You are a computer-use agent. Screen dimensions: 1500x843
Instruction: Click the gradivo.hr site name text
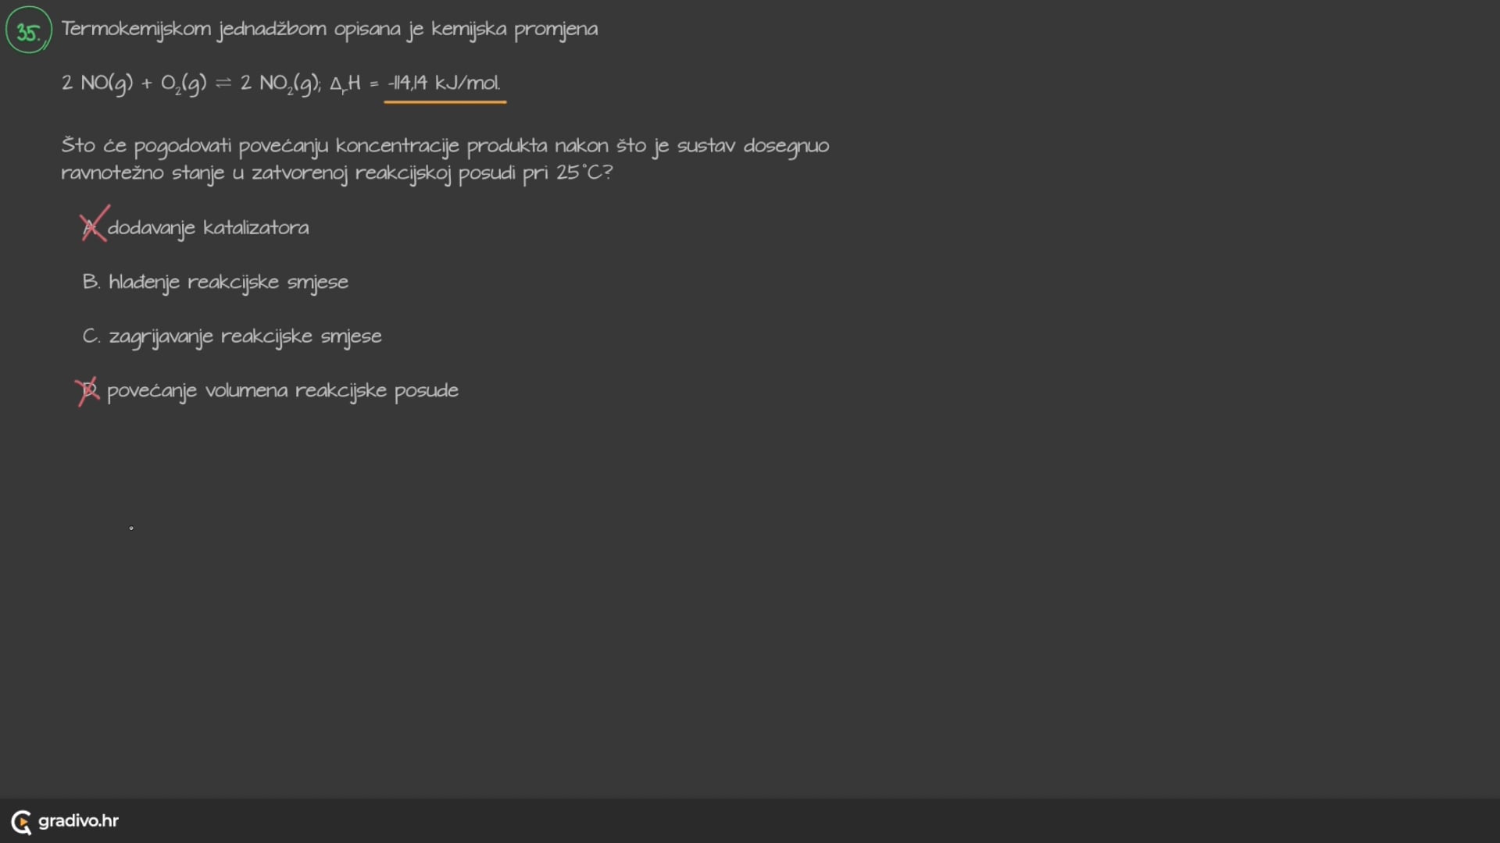coord(78,821)
